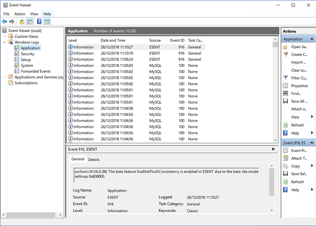Sort events by Date and Time column
The height and width of the screenshot is (226, 316).
coord(113,40)
